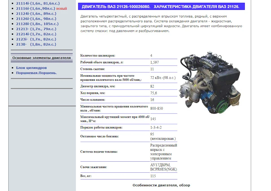271x191 pixels.
Task: Click the Особенности двигателя, обзор heading
Action: (x=161, y=185)
